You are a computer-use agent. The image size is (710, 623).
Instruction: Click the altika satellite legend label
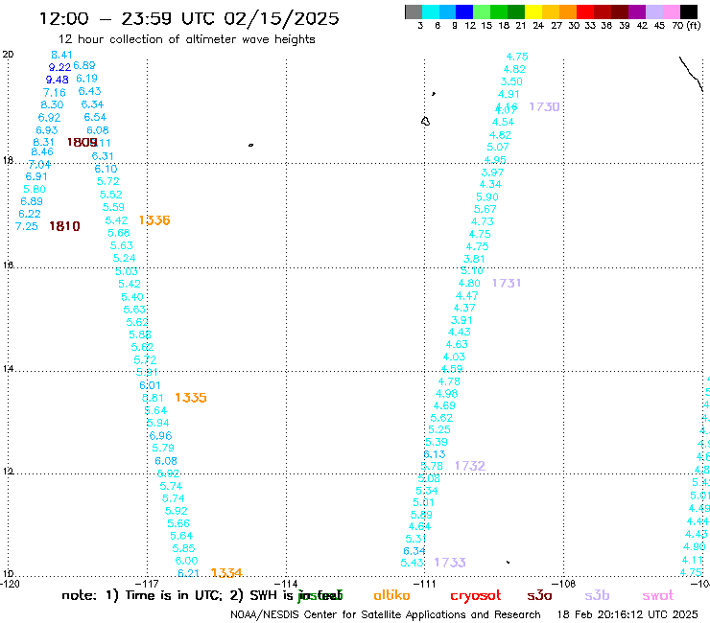point(391,595)
